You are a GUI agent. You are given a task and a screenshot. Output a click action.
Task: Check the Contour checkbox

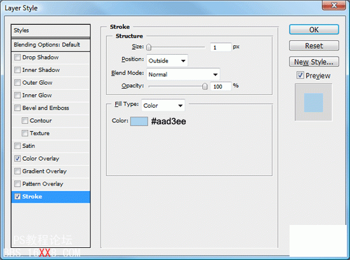25,120
